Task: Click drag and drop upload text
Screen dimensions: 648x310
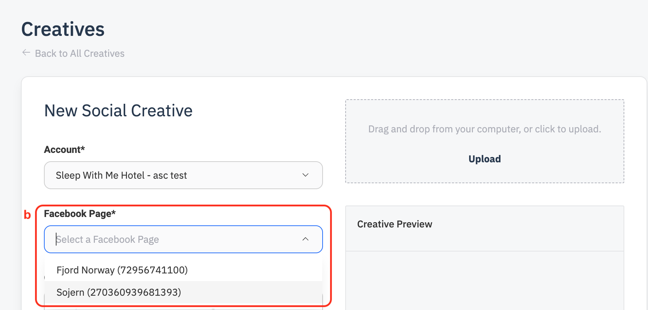Action: [x=484, y=129]
